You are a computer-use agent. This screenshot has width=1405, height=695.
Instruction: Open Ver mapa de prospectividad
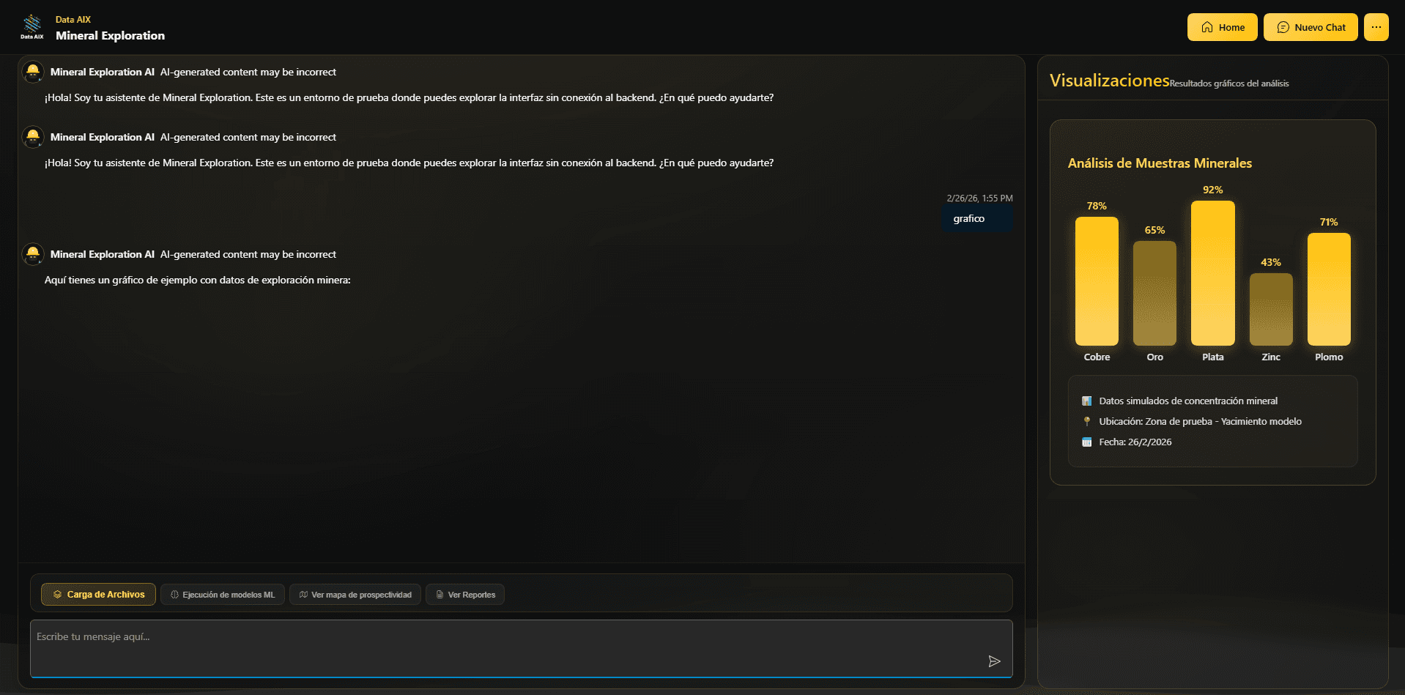pyautogui.click(x=355, y=595)
